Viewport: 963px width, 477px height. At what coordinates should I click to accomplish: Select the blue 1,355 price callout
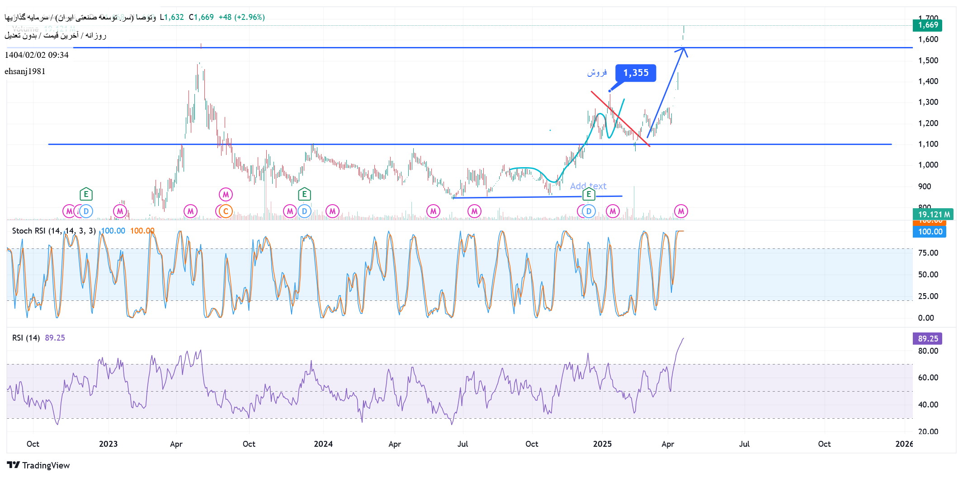coord(636,73)
